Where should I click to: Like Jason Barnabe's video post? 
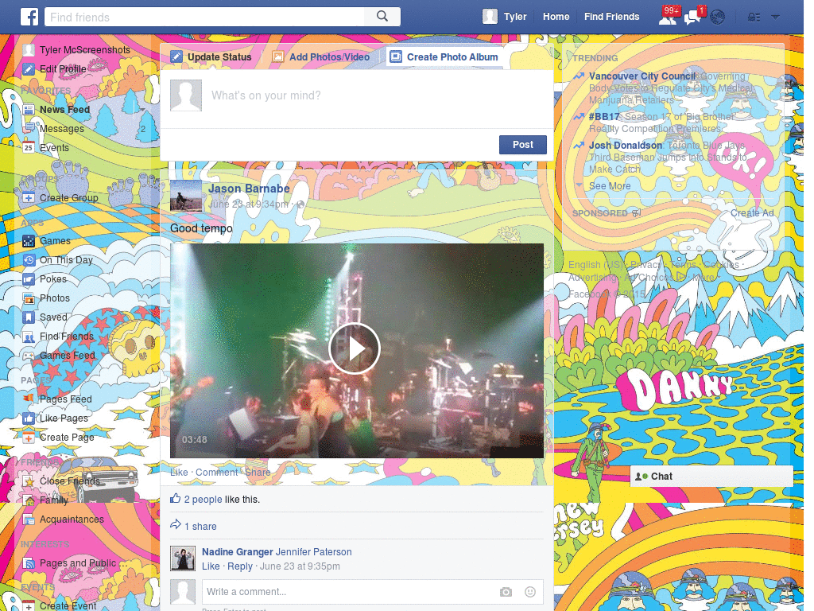coord(179,473)
